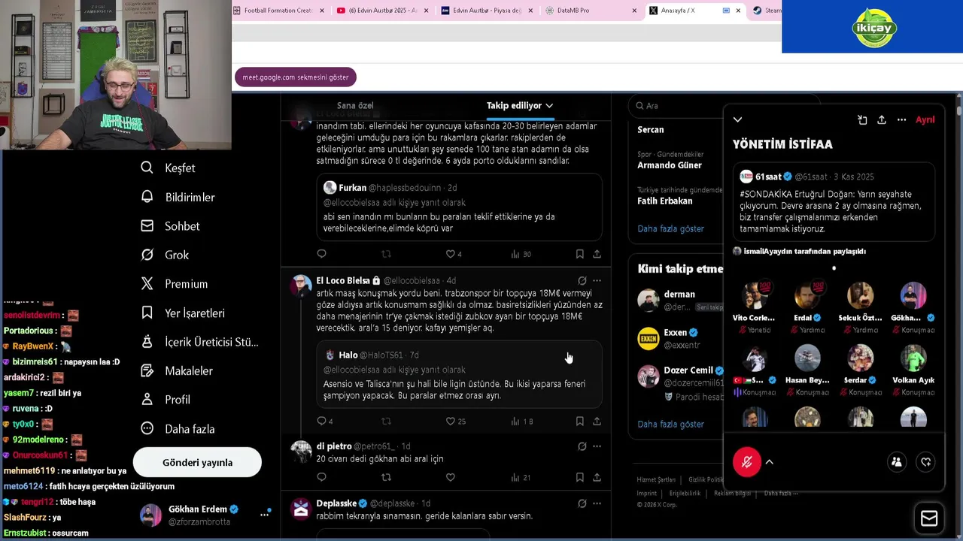
Task: Open more options on El Loco Bielsa post
Action: coord(597,280)
